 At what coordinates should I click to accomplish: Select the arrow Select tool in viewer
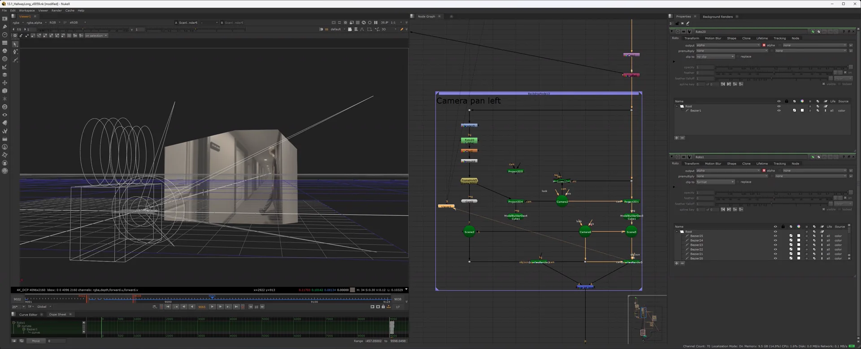(x=16, y=44)
